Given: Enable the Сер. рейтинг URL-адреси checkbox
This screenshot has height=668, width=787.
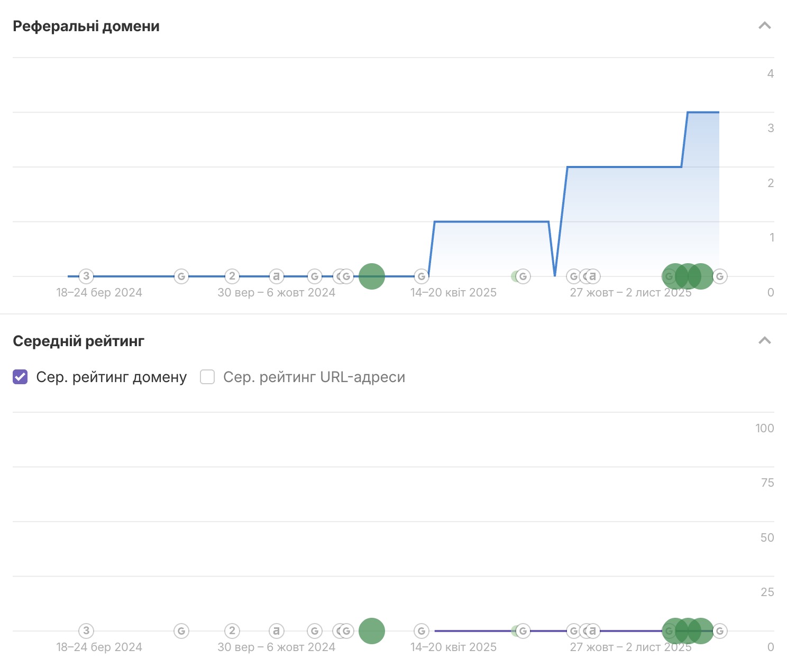Looking at the screenshot, I should click(207, 377).
